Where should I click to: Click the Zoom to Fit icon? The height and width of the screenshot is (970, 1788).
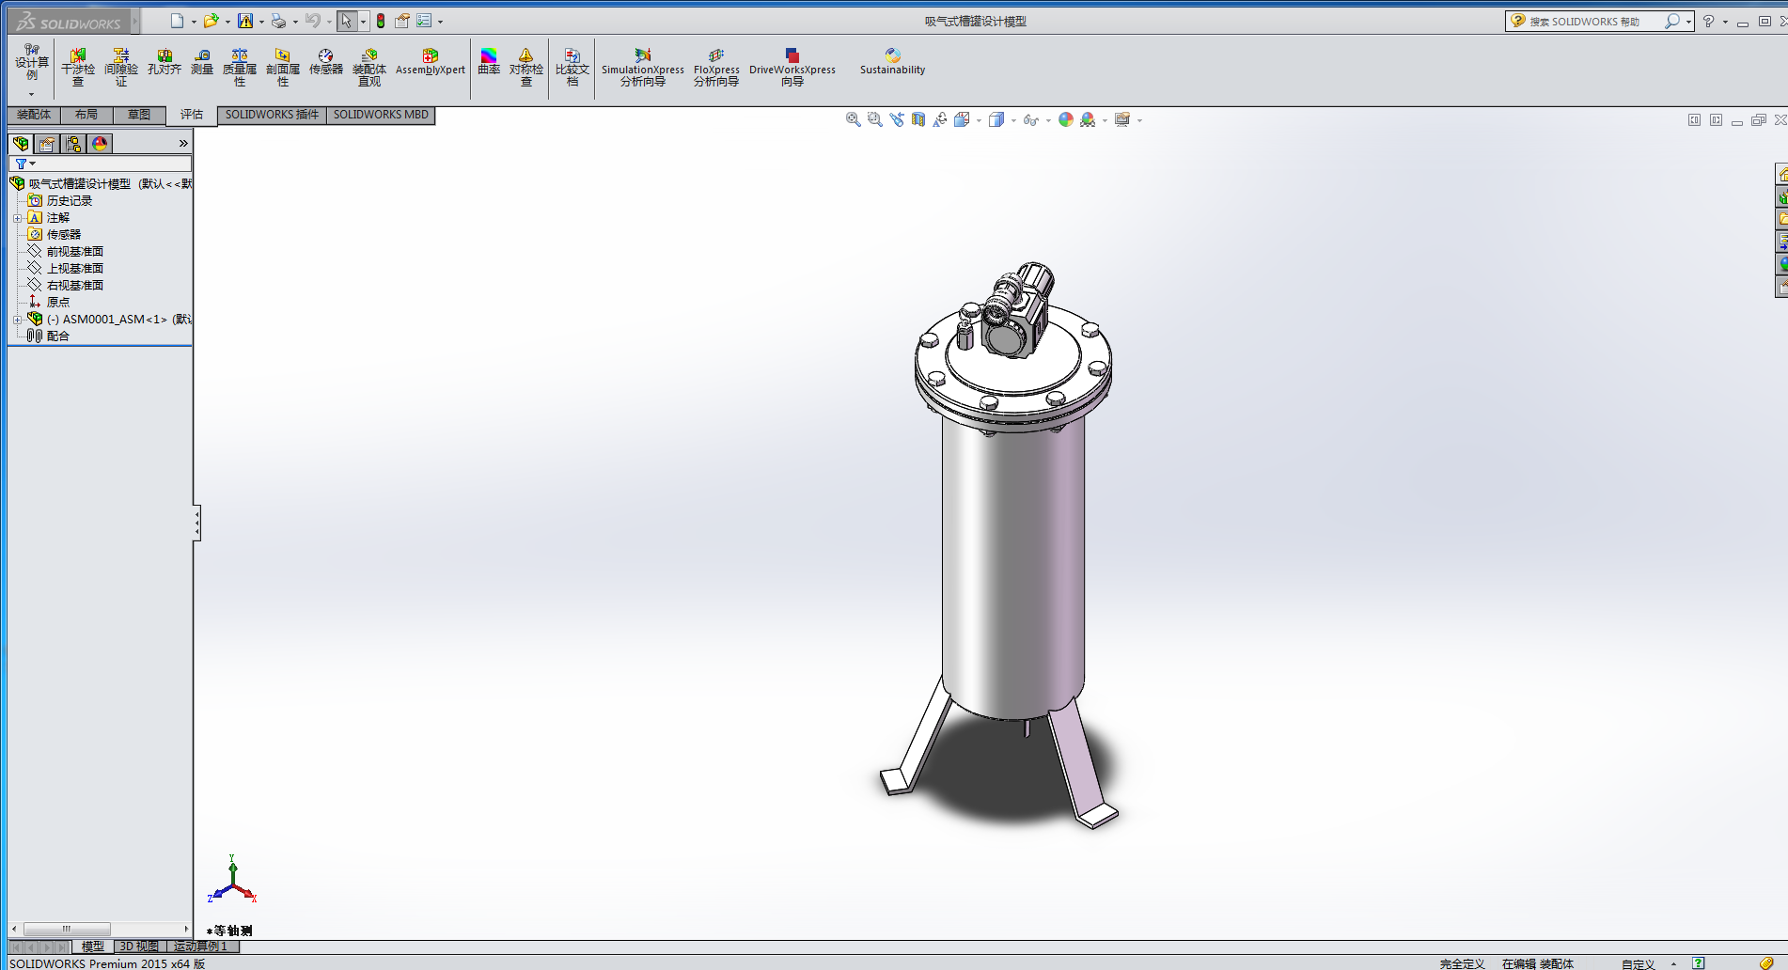(x=853, y=120)
